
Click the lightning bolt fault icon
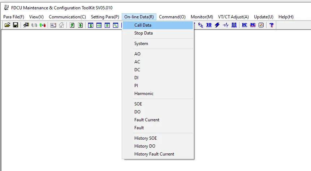click(x=217, y=25)
